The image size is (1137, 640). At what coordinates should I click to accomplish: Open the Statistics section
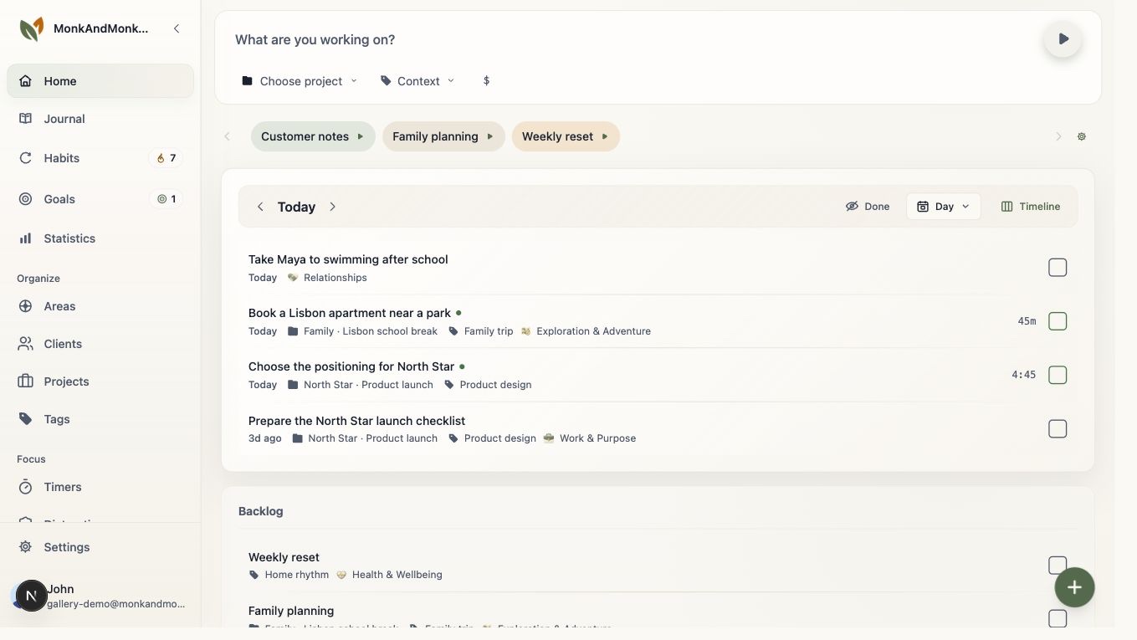click(x=100, y=238)
